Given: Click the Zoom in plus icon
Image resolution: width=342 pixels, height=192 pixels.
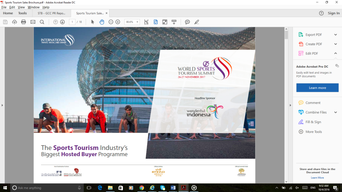Looking at the screenshot, I should click(118, 22).
